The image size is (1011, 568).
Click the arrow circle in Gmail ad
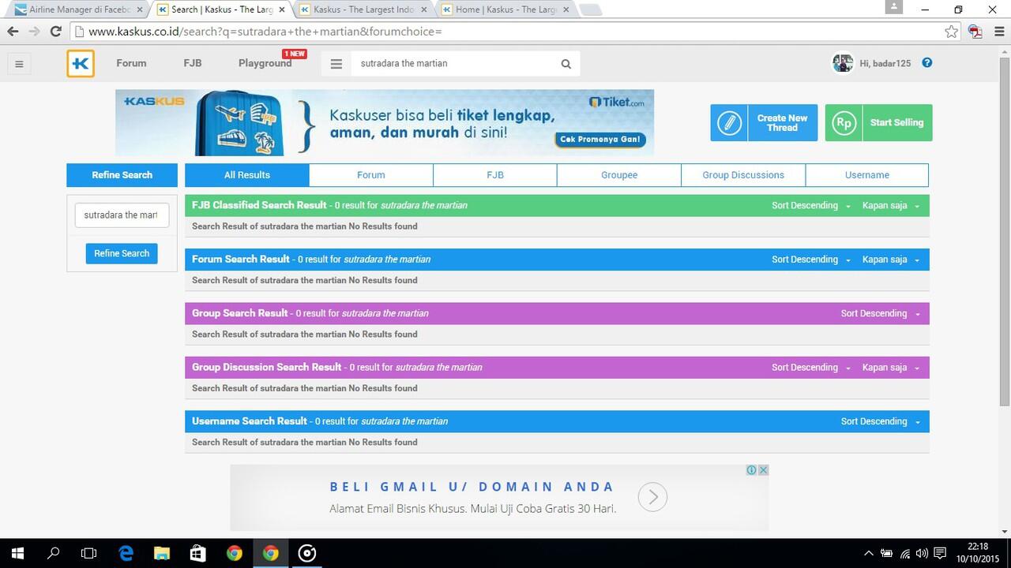[x=652, y=497]
